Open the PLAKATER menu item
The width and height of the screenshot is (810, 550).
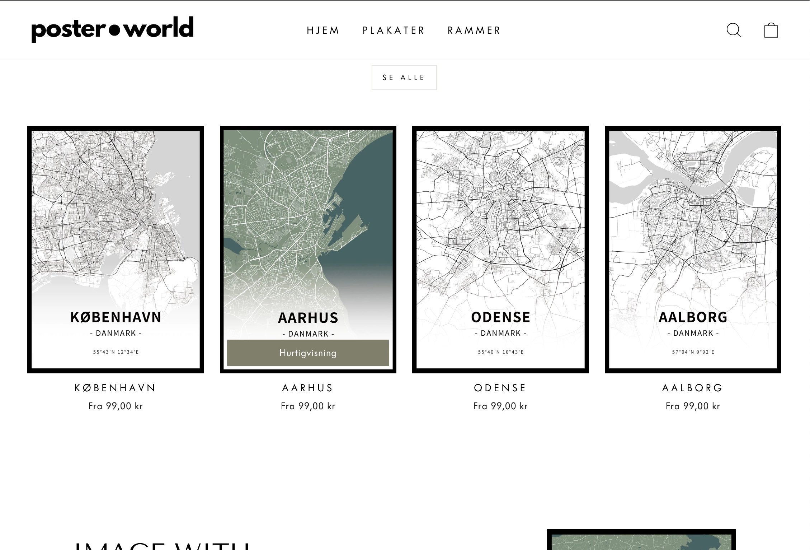pos(394,31)
